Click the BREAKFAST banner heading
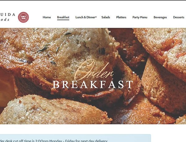 (x=93, y=84)
